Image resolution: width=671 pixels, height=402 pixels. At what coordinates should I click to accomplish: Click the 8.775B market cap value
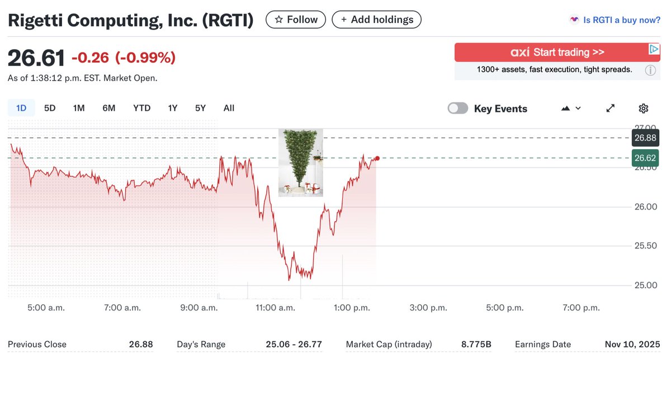476,344
